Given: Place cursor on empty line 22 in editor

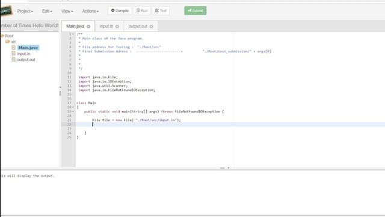Looking at the screenshot, I should 230,125.
